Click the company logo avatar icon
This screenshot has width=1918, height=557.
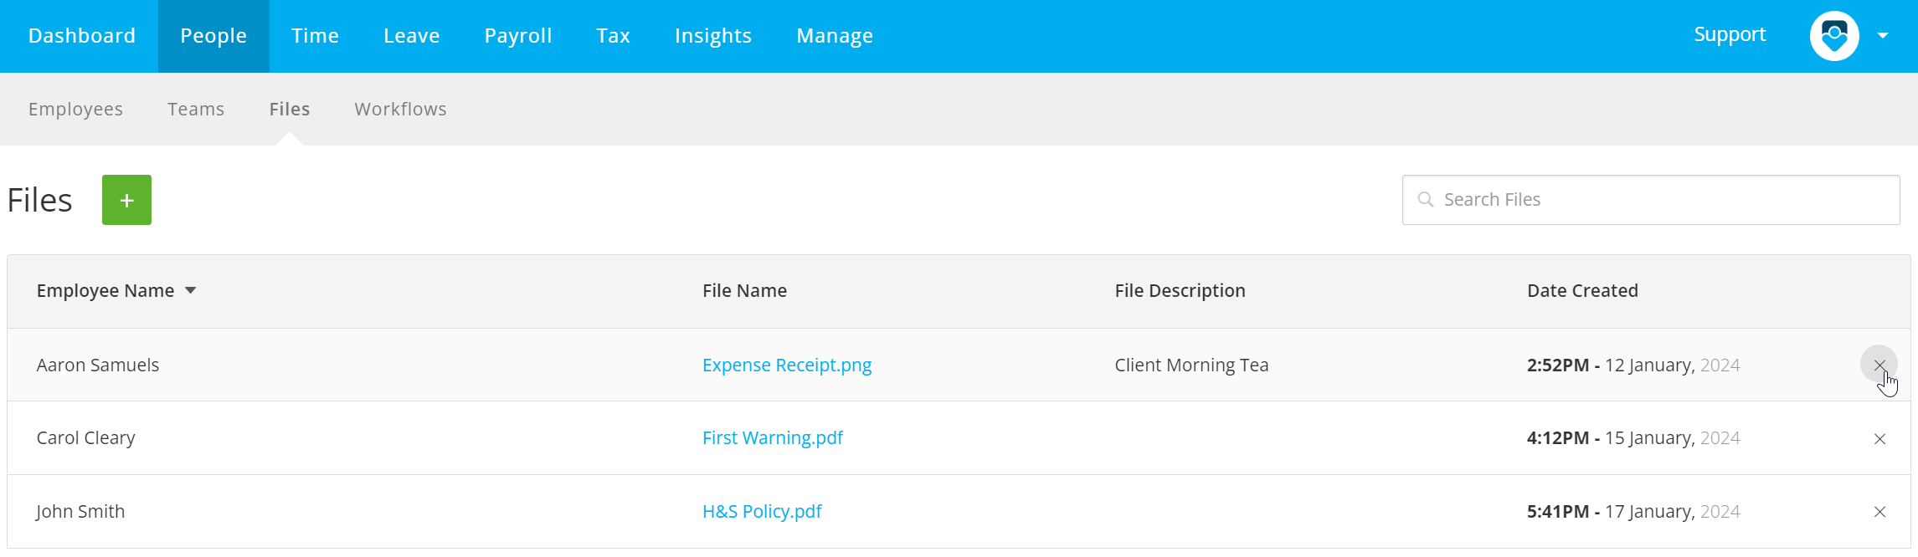tap(1834, 36)
